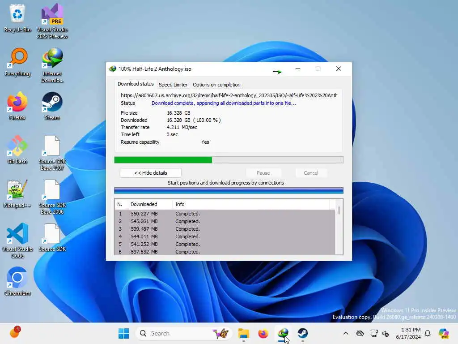Image resolution: width=458 pixels, height=344 pixels.
Task: Select connection row 4 with 544.011 MB
Action: [225, 236]
